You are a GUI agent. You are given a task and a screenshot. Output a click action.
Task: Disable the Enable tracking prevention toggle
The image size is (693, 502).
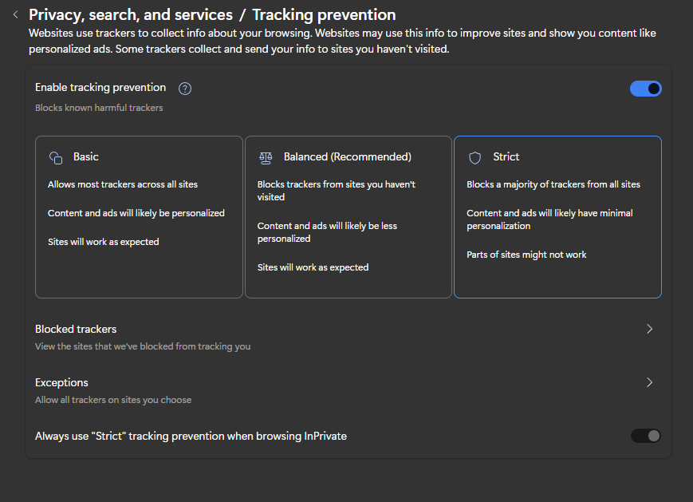[645, 89]
